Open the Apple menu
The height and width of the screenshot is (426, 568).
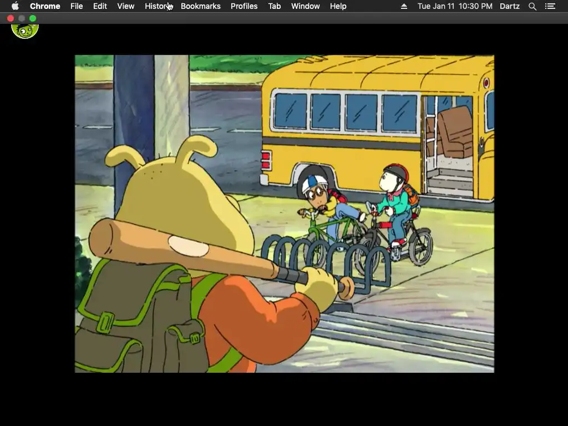click(15, 6)
